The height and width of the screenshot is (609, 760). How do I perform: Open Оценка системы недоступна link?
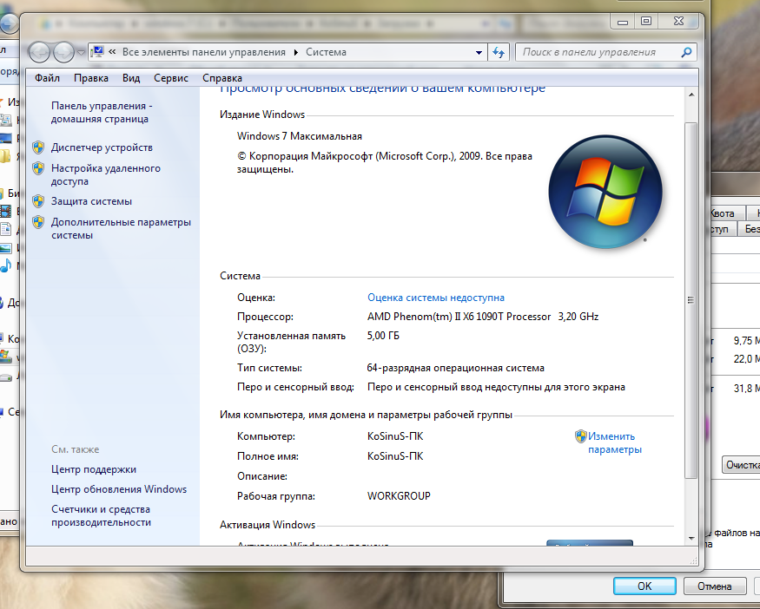(435, 298)
